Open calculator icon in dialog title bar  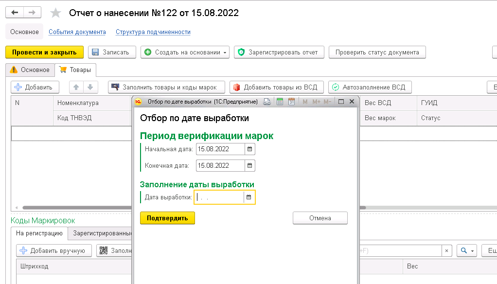click(x=280, y=102)
